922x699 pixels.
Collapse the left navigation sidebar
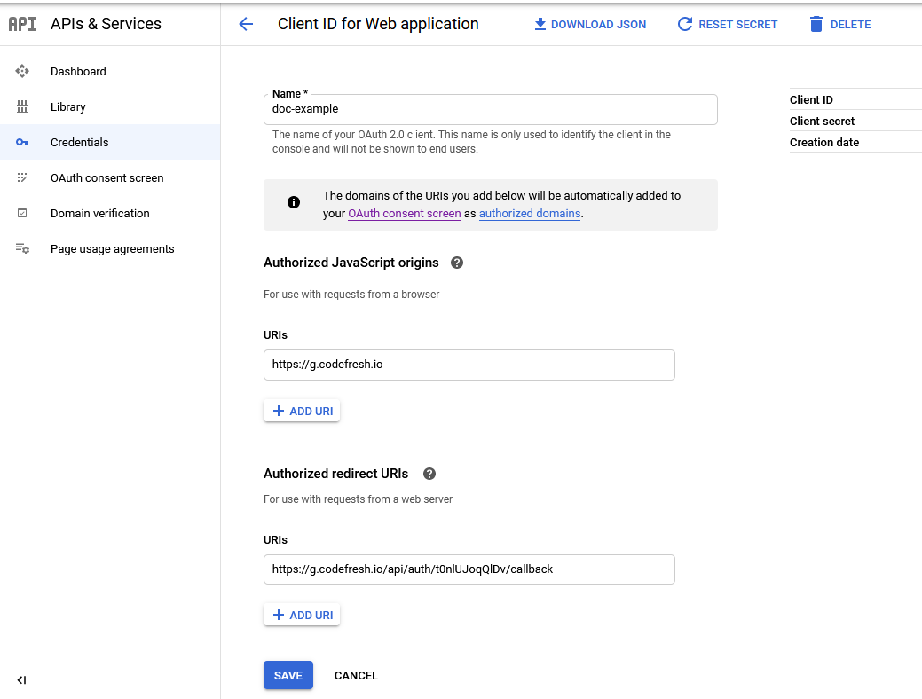coord(21,680)
